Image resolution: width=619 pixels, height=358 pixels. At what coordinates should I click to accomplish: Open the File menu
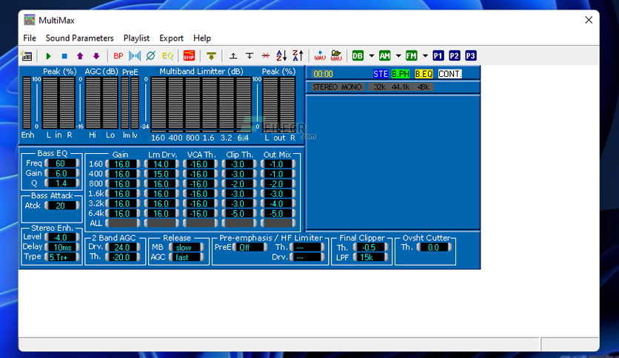coord(30,38)
